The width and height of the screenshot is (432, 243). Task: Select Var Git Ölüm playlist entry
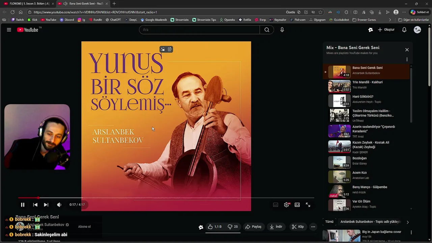pyautogui.click(x=366, y=205)
